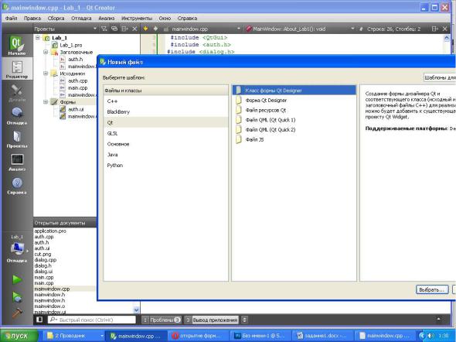
Task: Switch to Проводник taskbar button
Action: coord(74,336)
